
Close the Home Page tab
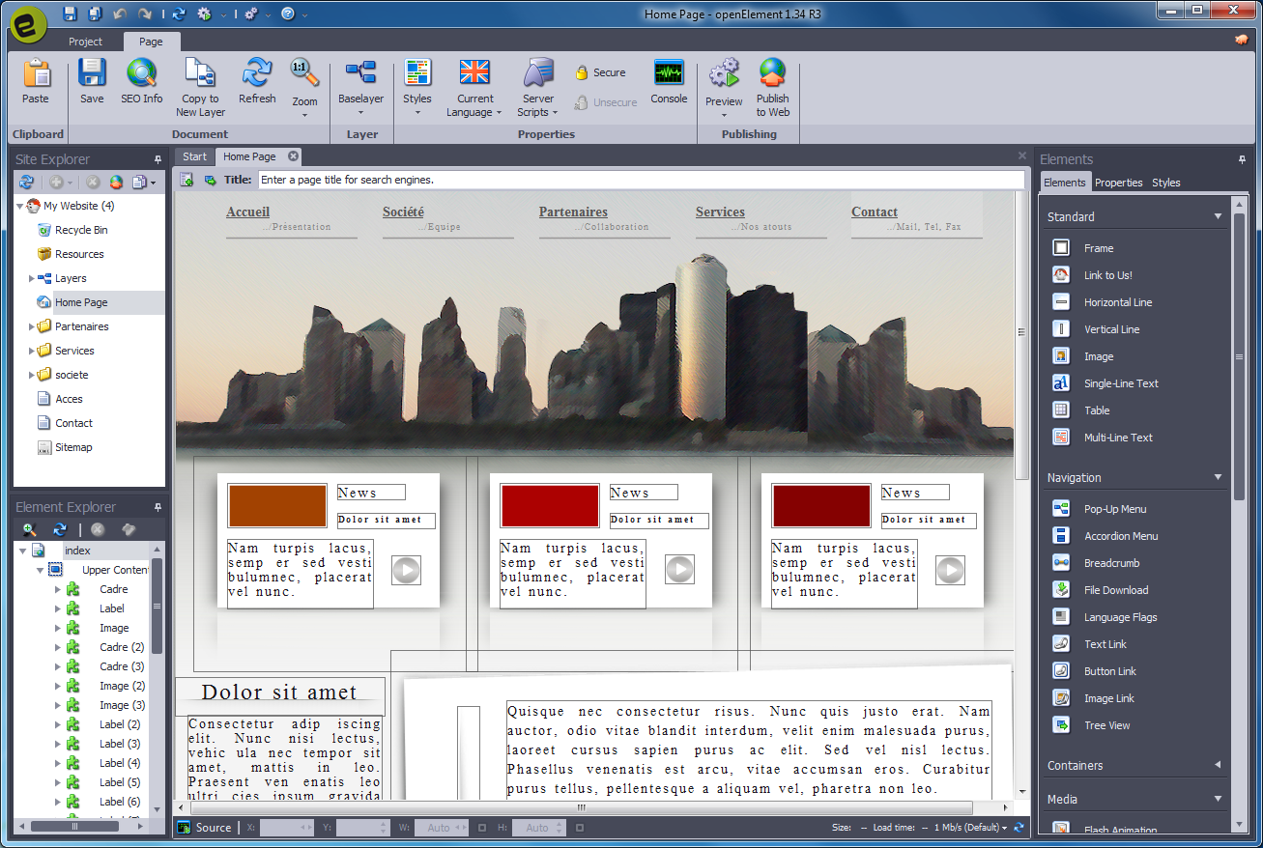pos(293,156)
